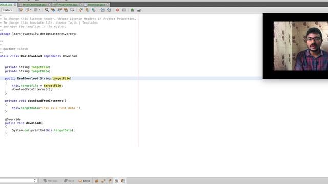Viewport: 328px width, 184px height.
Task: Close the ProxyDownload.java tab
Action: click(x=49, y=5)
